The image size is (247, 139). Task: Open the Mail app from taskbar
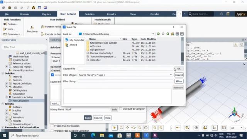(x=111, y=136)
